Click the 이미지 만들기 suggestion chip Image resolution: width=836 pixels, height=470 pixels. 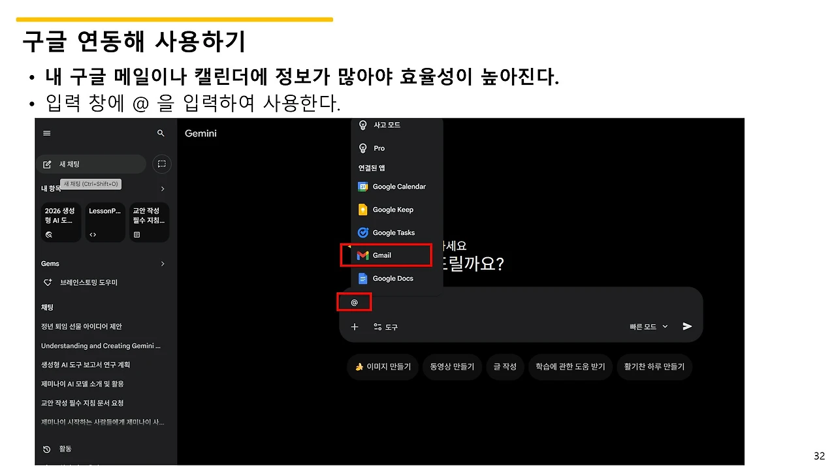click(x=382, y=367)
